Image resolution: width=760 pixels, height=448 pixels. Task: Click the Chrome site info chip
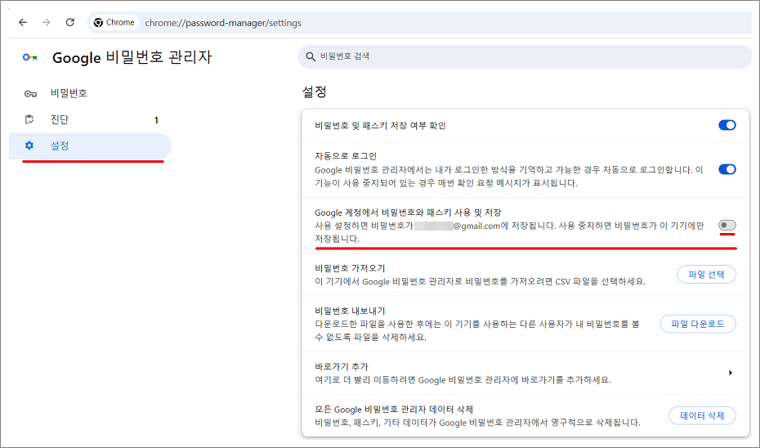tap(115, 22)
